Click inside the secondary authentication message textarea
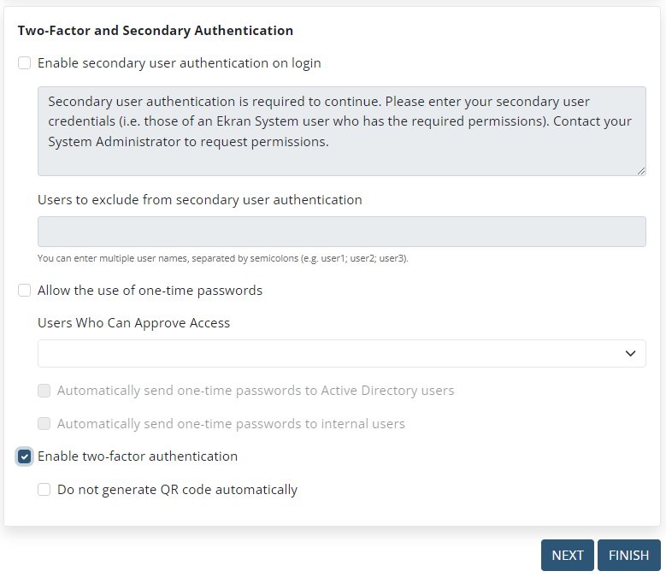666x577 pixels. pos(341,131)
